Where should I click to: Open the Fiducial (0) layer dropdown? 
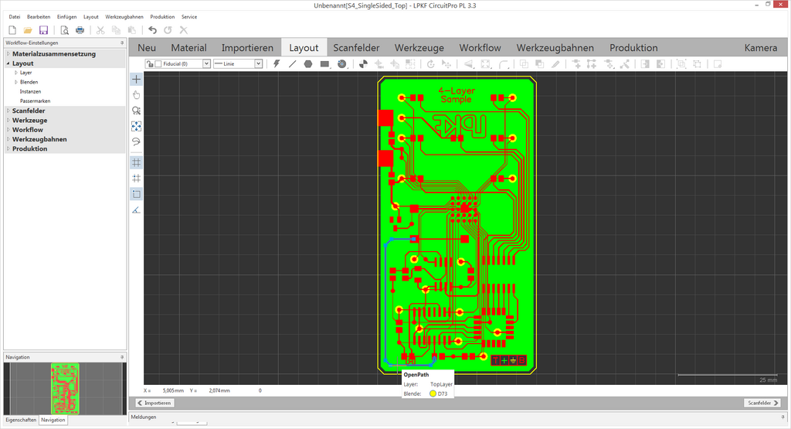tap(206, 63)
